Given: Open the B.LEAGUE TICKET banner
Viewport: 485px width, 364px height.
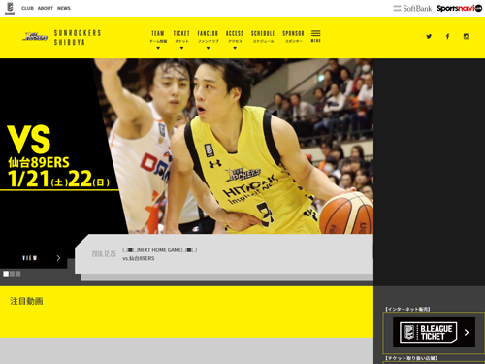Looking at the screenshot, I should point(434,332).
